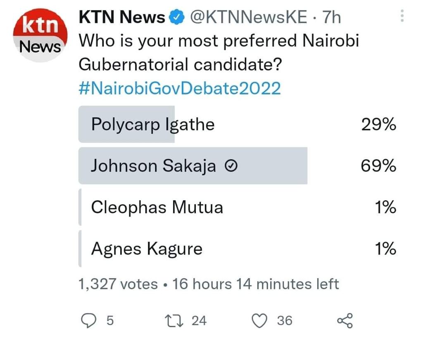Click the 7h tweet timestamp
Viewport: 423px width, 340px height.
[x=331, y=17]
